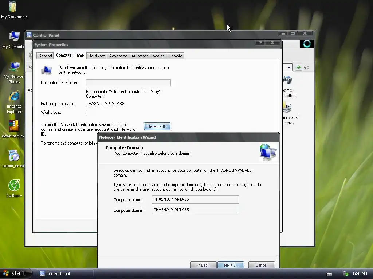373x279 pixels.
Task: Switch to the General tab
Action: coord(45,56)
